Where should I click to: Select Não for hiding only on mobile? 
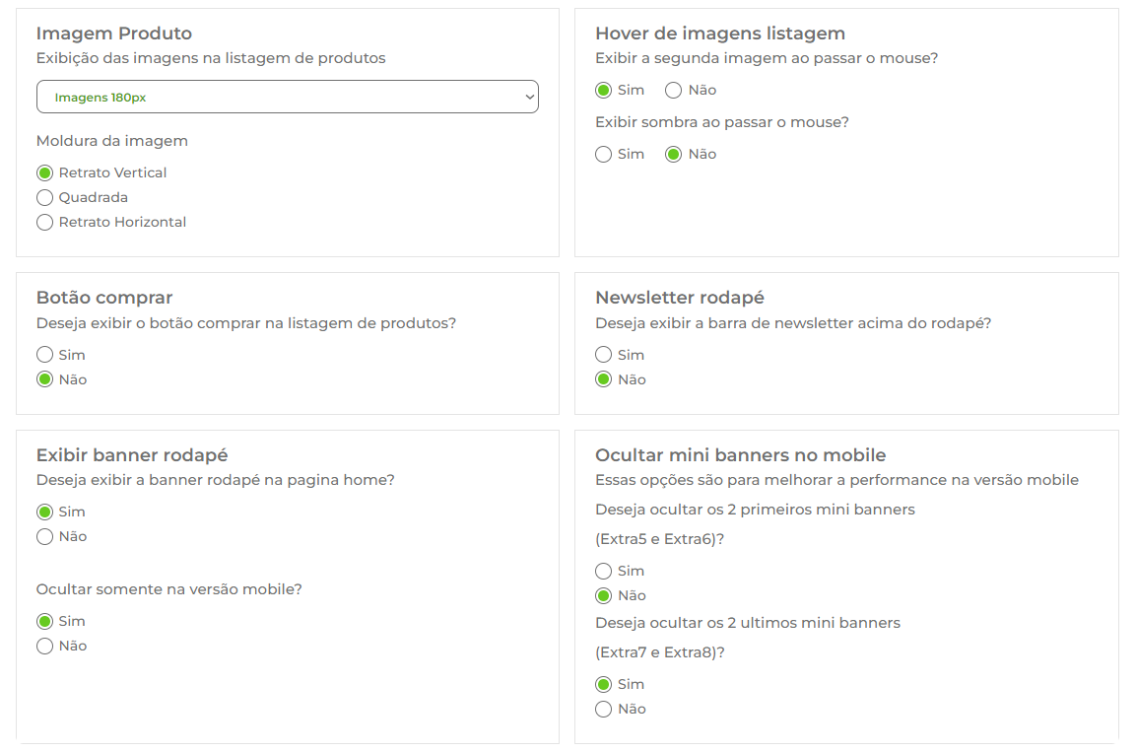coord(44,647)
